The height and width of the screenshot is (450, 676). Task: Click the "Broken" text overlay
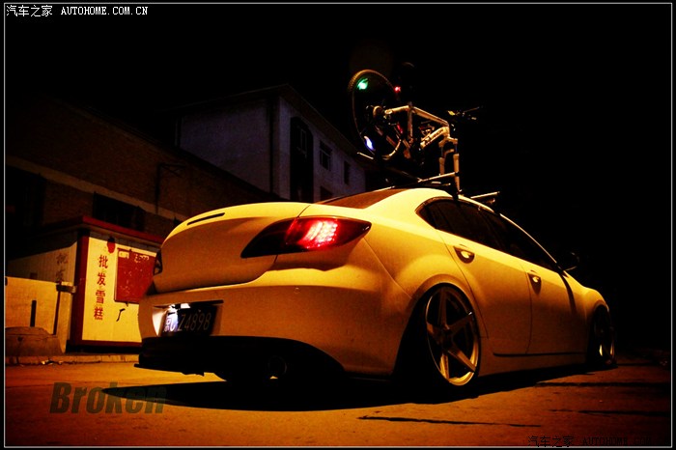click(106, 397)
